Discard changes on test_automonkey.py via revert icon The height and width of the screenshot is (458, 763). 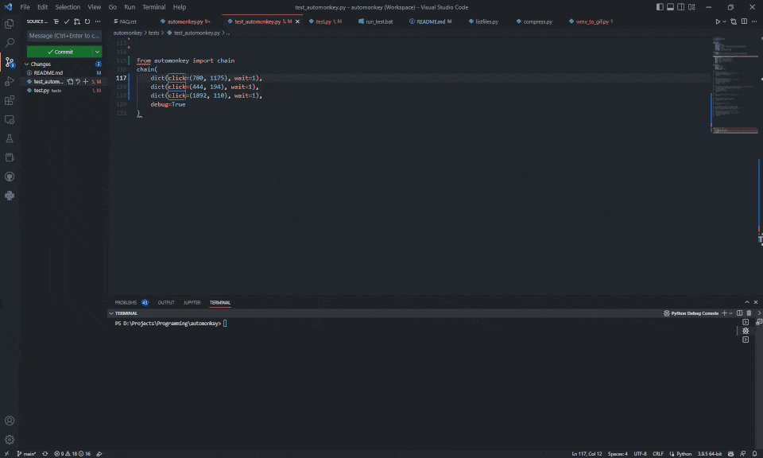pos(76,81)
